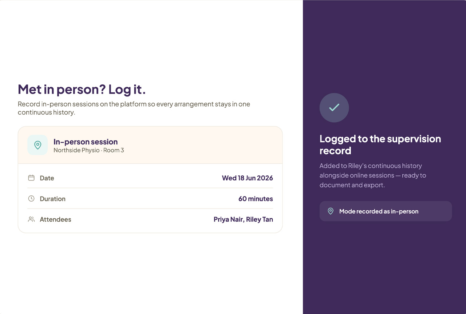
Task: Click the Met in person? Log it. heading
Action: (x=82, y=89)
